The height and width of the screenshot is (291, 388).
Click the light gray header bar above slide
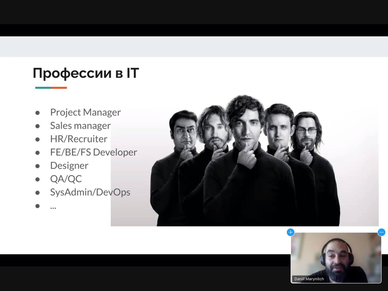(x=194, y=46)
